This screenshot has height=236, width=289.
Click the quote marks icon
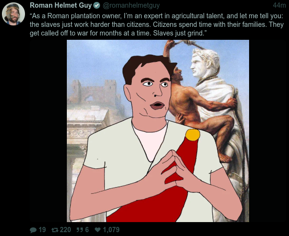tap(79, 230)
